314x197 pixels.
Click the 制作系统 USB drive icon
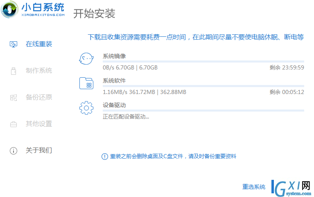[x=14, y=71]
